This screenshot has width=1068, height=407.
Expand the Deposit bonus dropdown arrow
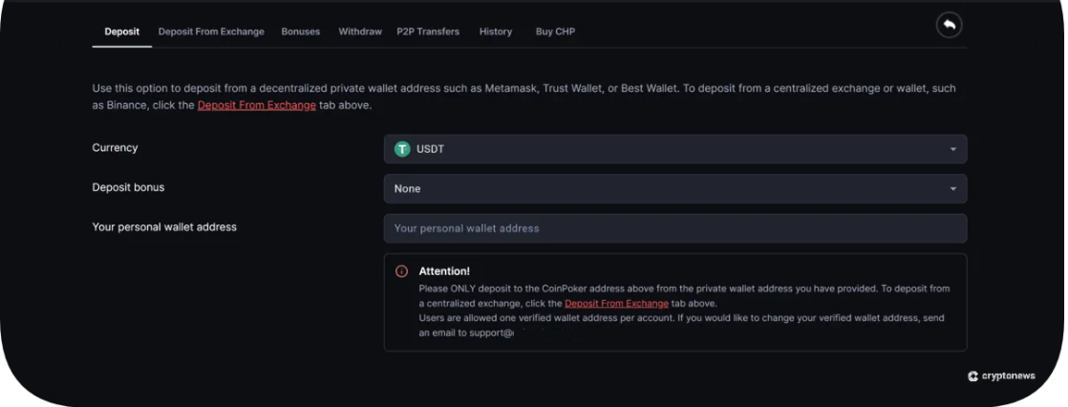coord(952,189)
